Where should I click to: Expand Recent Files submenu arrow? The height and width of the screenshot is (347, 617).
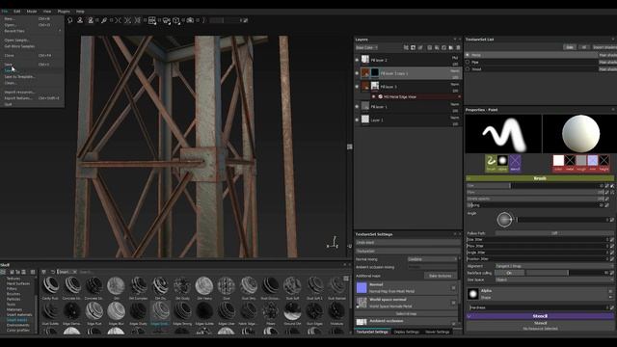tap(60, 31)
